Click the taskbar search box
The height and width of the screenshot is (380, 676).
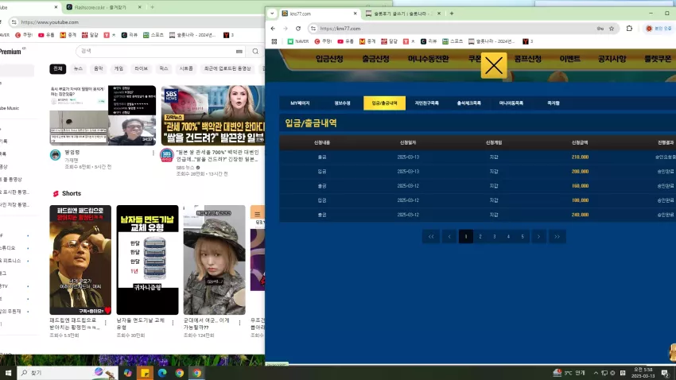68,373
